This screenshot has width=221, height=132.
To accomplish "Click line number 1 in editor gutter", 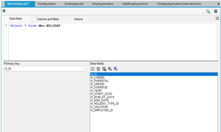I will pos(6,26).
